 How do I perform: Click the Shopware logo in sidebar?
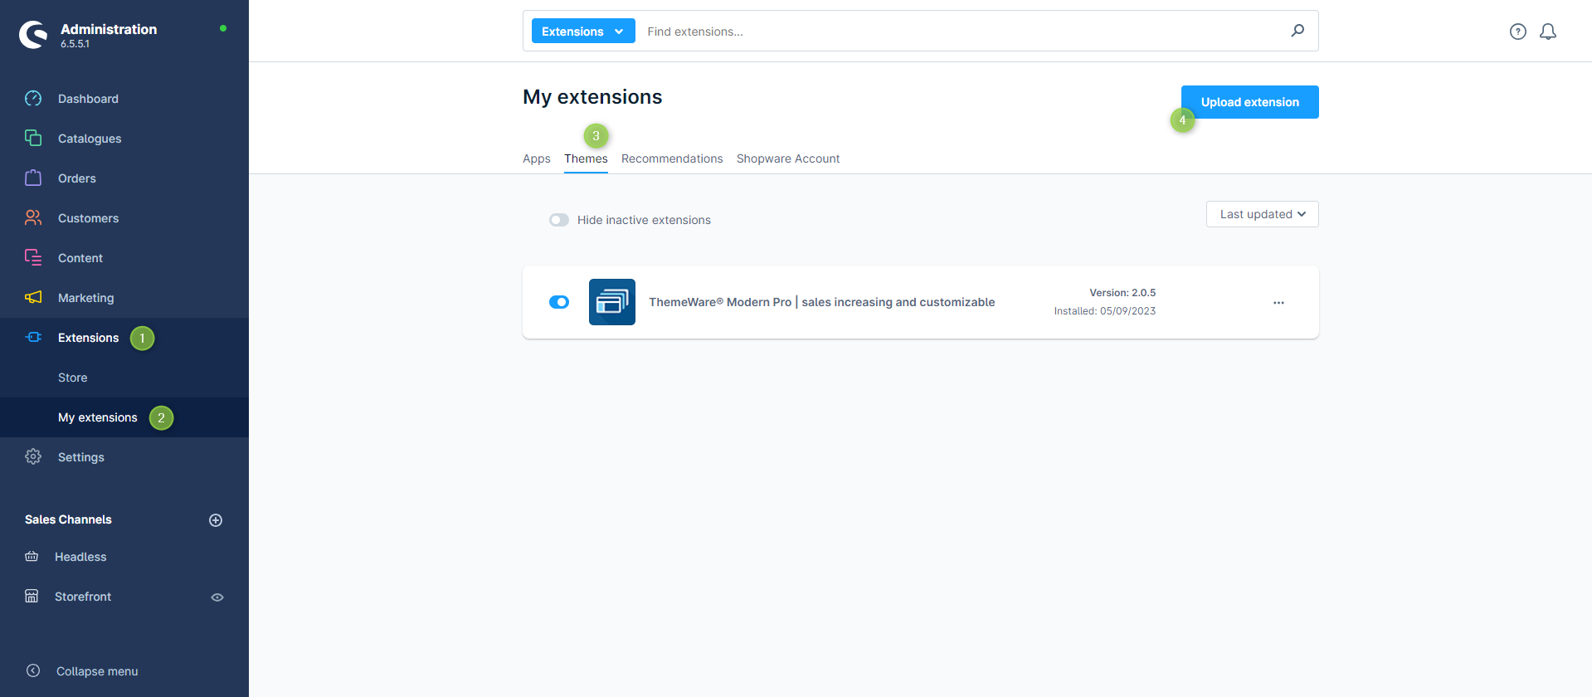pos(33,35)
